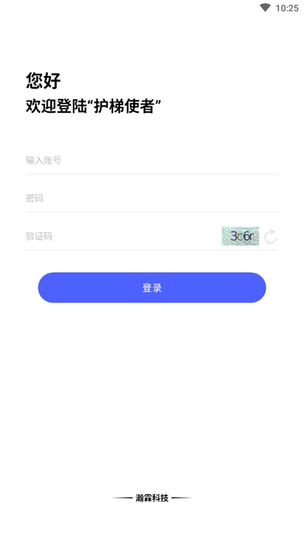Tap the underline beneath the account field
The width and height of the screenshot is (304, 541).
click(152, 174)
